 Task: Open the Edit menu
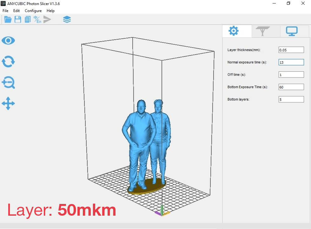coord(17,11)
